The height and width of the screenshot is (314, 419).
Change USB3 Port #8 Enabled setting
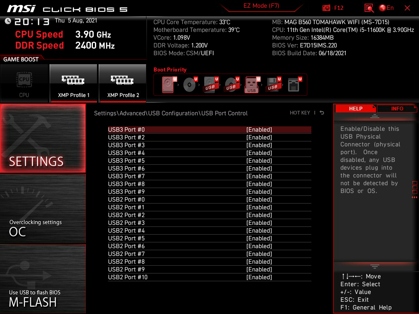(259, 184)
